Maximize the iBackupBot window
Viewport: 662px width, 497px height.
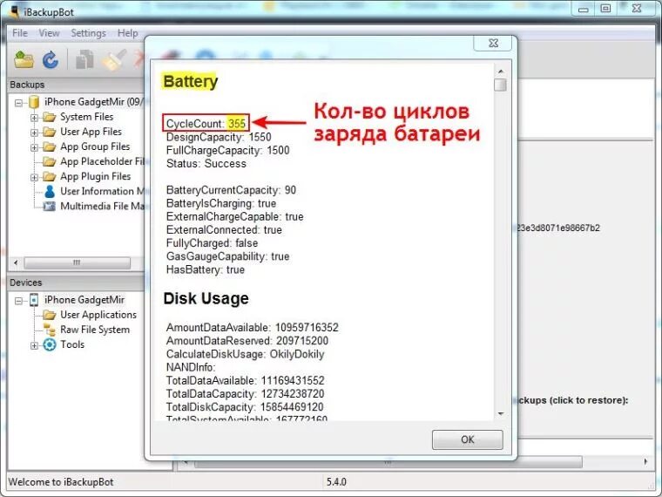coord(605,10)
